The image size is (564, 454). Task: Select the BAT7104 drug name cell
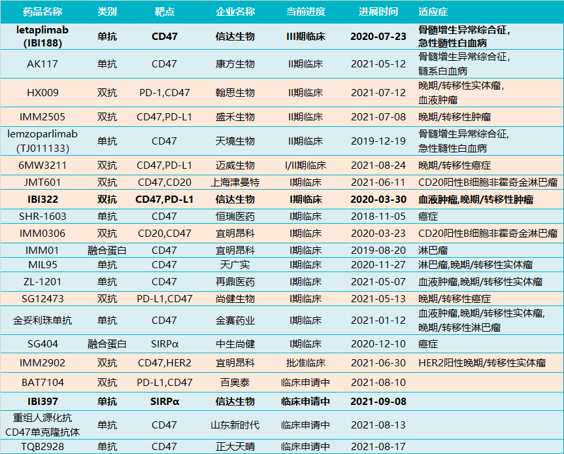point(42,382)
